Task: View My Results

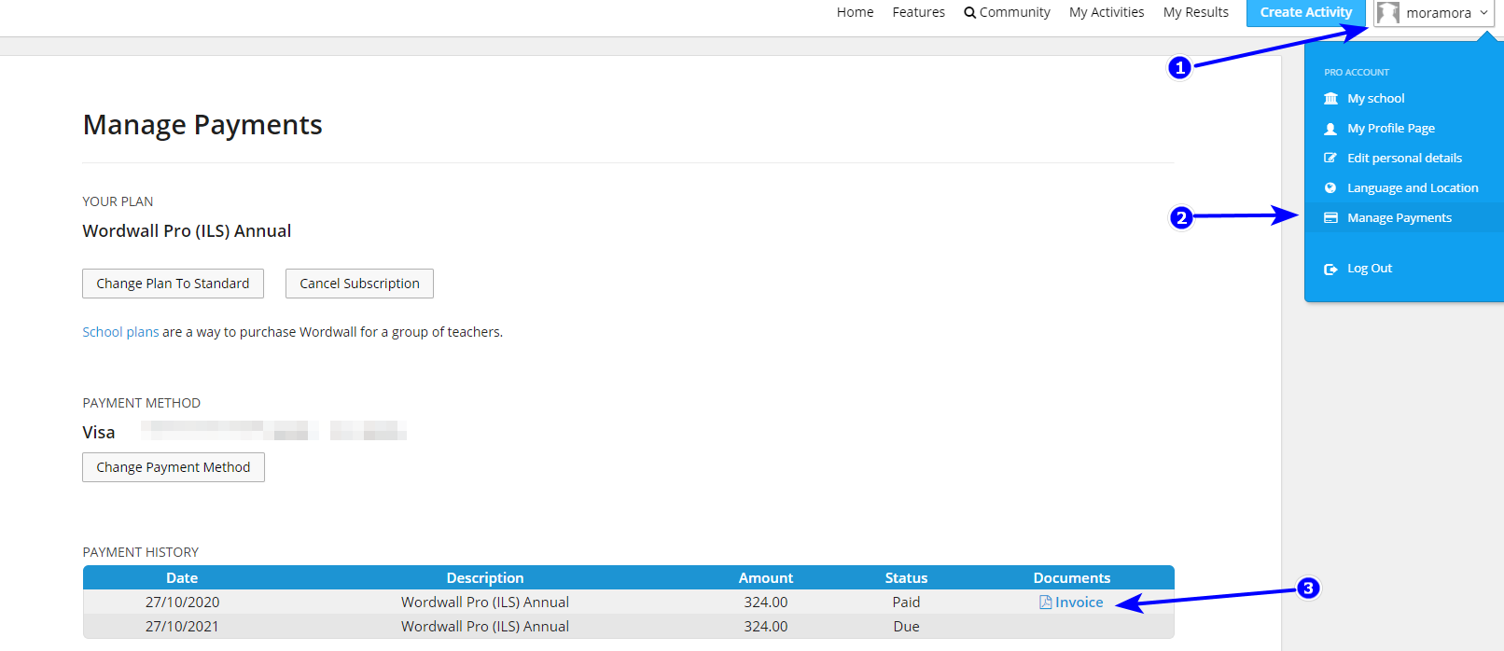Action: (1195, 12)
